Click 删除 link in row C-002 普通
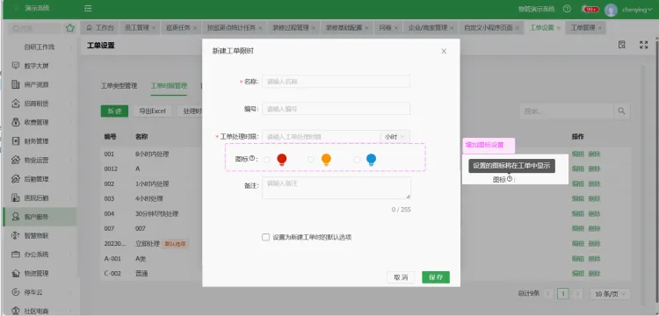The width and height of the screenshot is (659, 316). (594, 274)
